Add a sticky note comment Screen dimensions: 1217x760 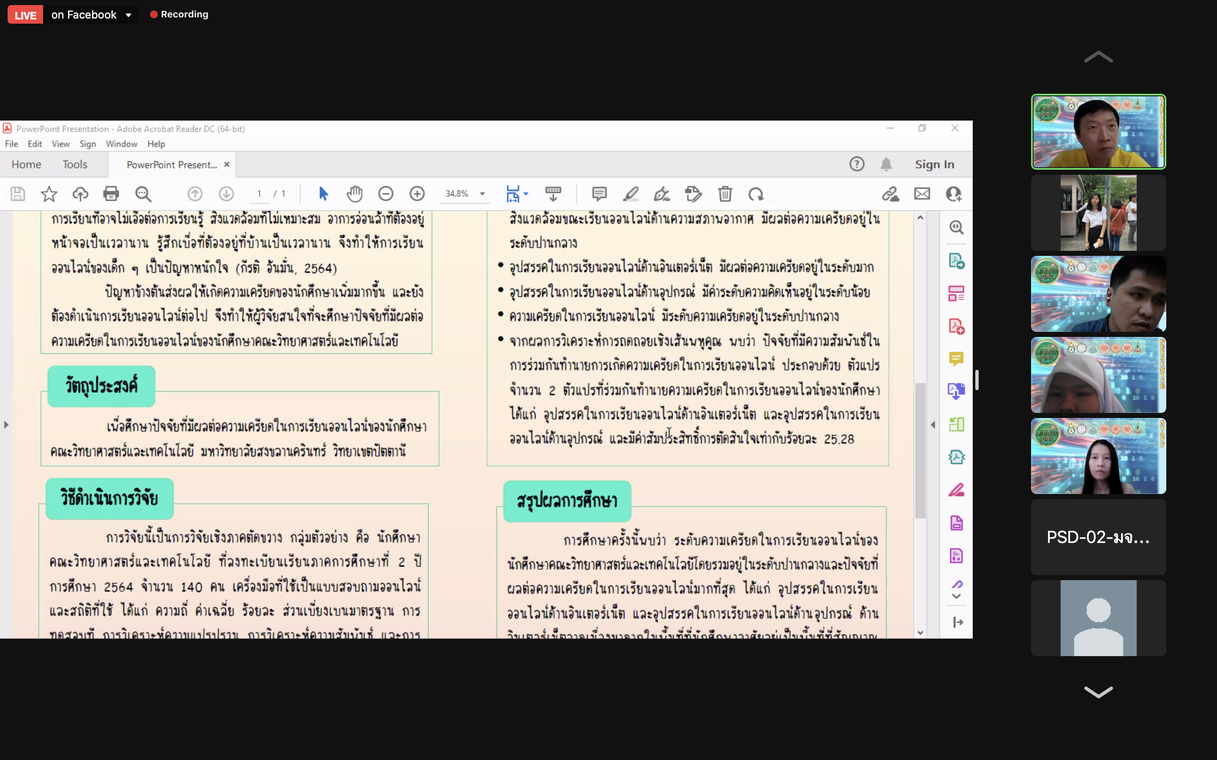(x=600, y=194)
